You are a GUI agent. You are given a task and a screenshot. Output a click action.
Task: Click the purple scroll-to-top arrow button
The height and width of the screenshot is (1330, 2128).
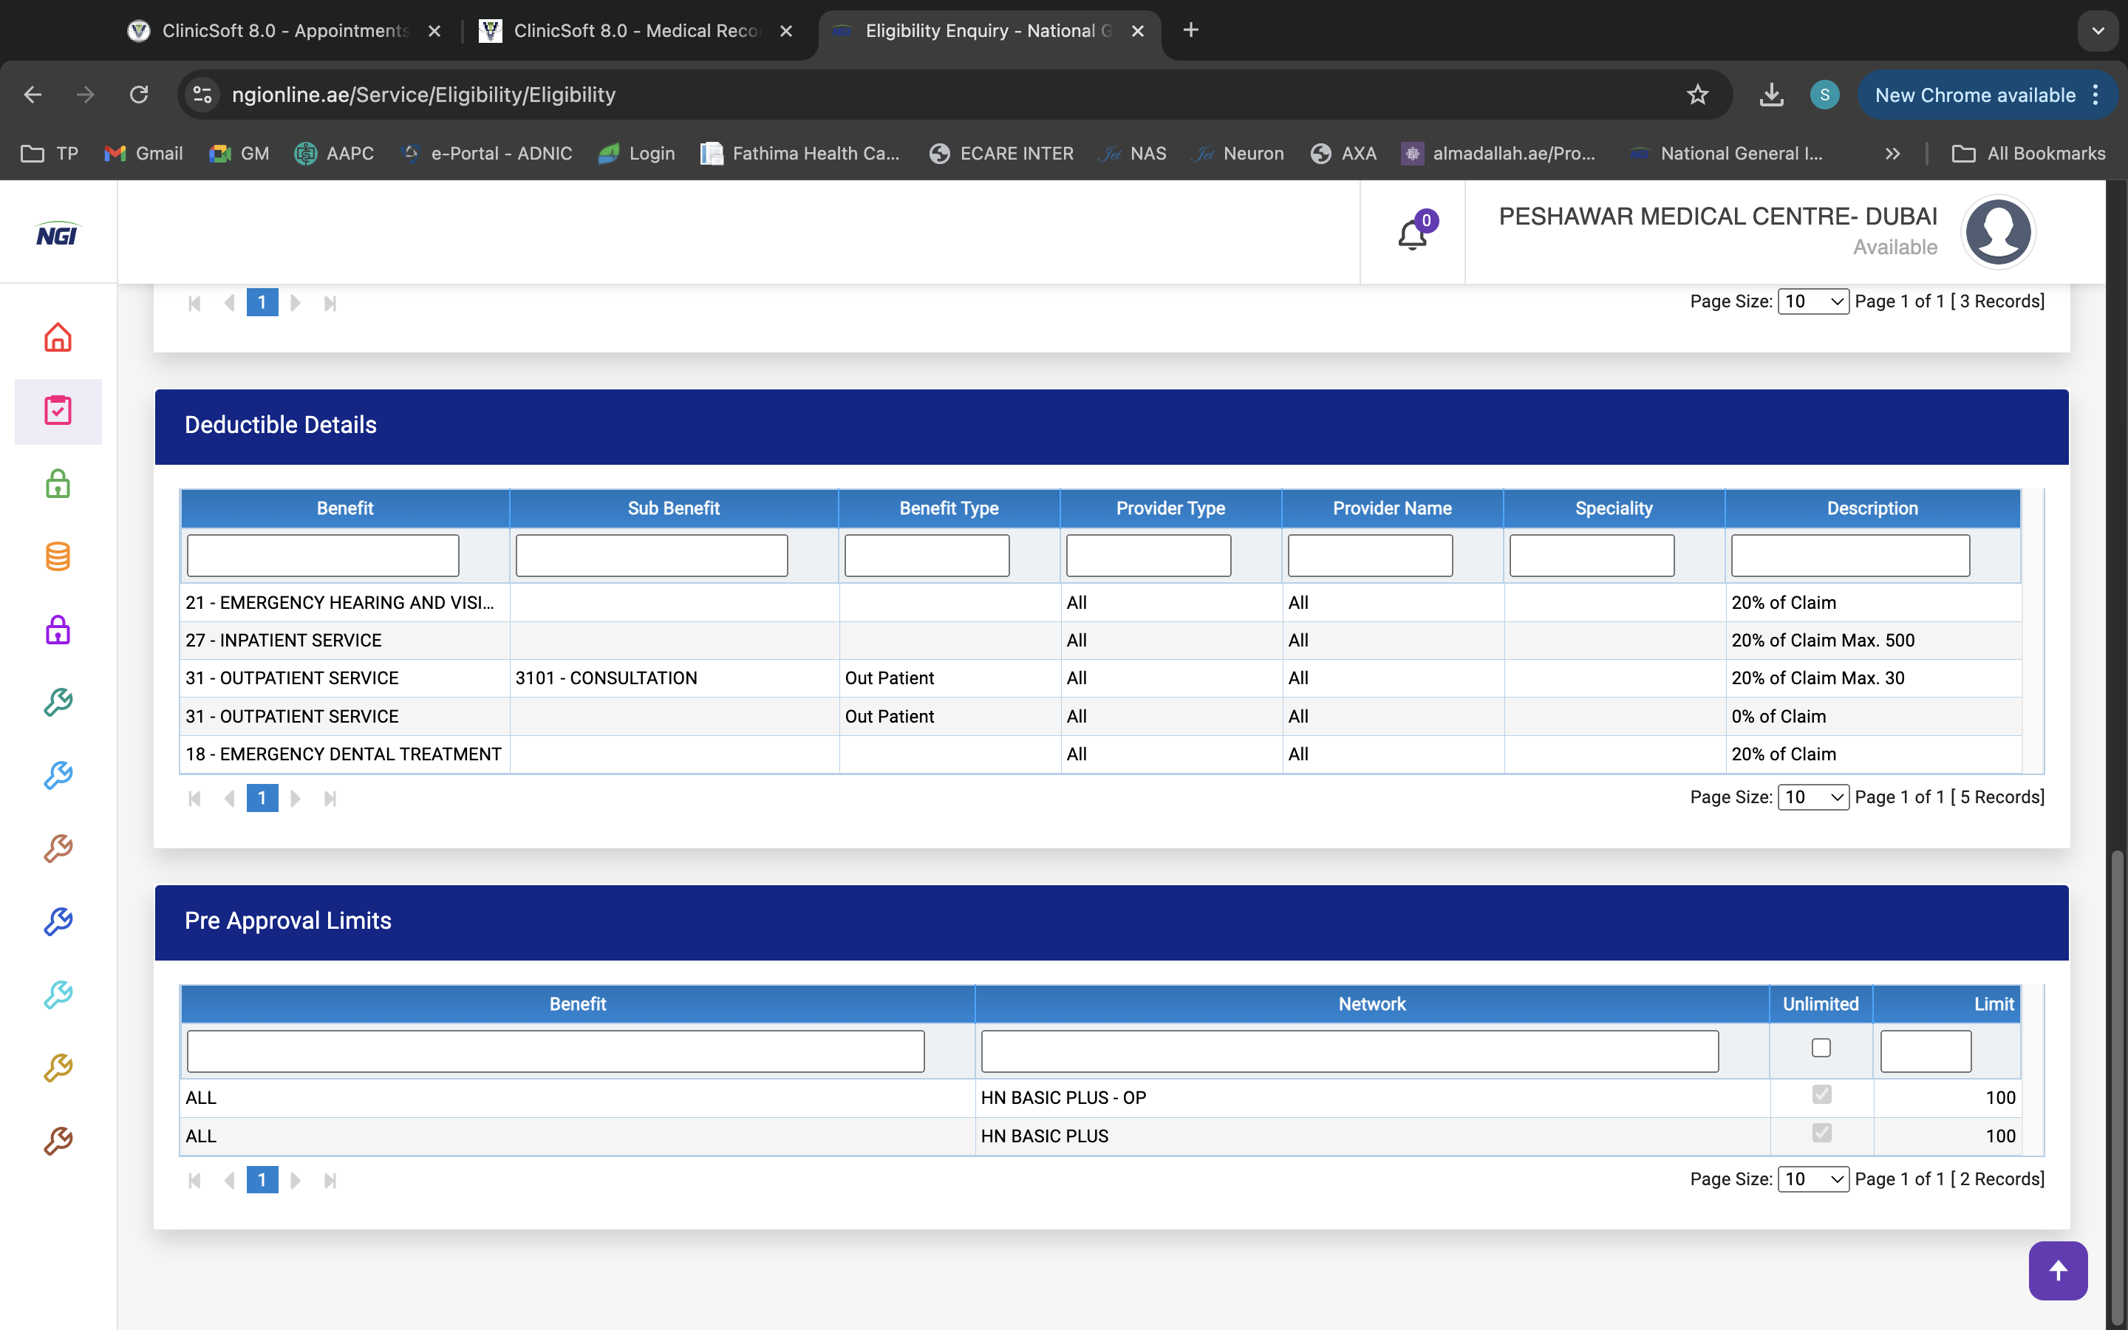[x=2058, y=1270]
